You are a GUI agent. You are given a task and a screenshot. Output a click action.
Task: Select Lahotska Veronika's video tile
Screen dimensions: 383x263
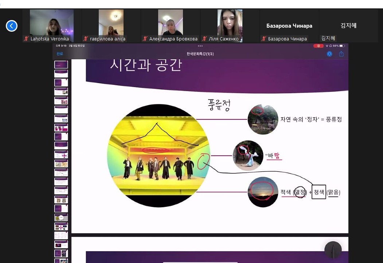coord(51,25)
